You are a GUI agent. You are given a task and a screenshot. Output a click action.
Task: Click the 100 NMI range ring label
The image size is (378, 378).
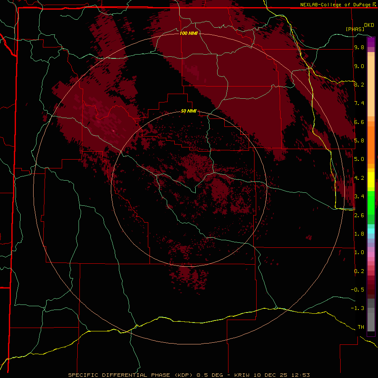189,33
